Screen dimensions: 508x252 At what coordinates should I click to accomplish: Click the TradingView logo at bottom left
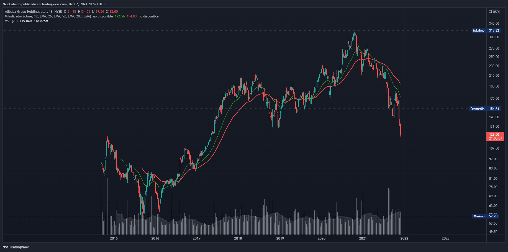pyautogui.click(x=16, y=247)
